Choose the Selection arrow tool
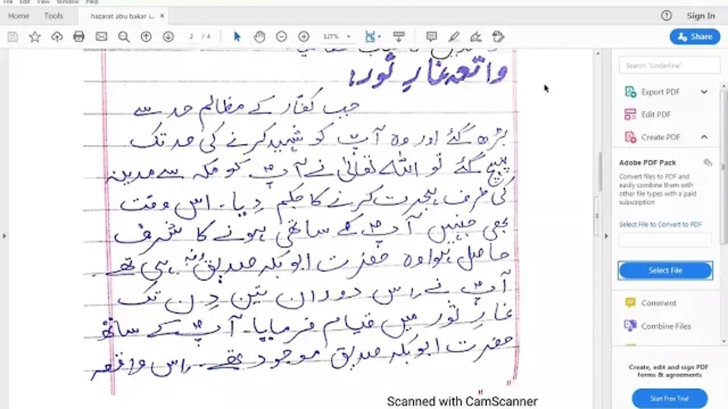Viewport: 728px width, 409px height. click(237, 37)
